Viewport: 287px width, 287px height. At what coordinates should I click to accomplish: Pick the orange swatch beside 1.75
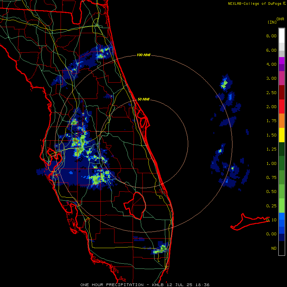(282, 121)
